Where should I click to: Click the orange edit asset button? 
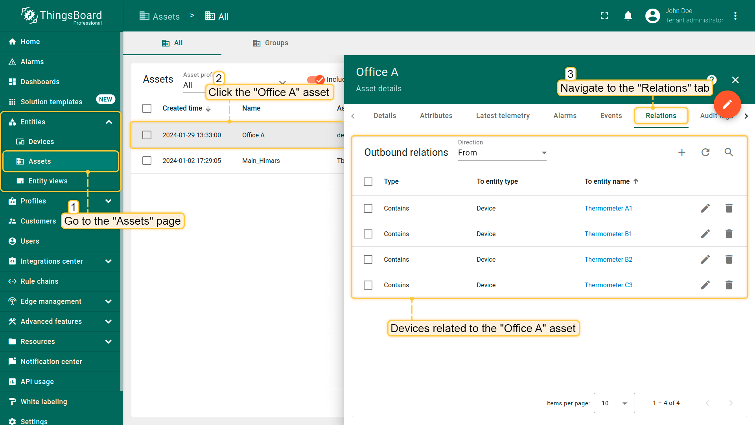(727, 104)
